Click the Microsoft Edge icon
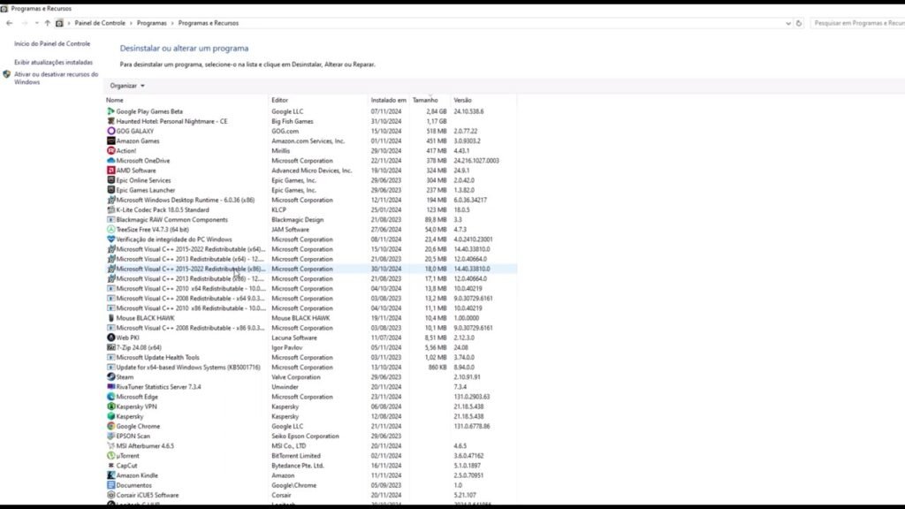The width and height of the screenshot is (905, 509). point(110,397)
